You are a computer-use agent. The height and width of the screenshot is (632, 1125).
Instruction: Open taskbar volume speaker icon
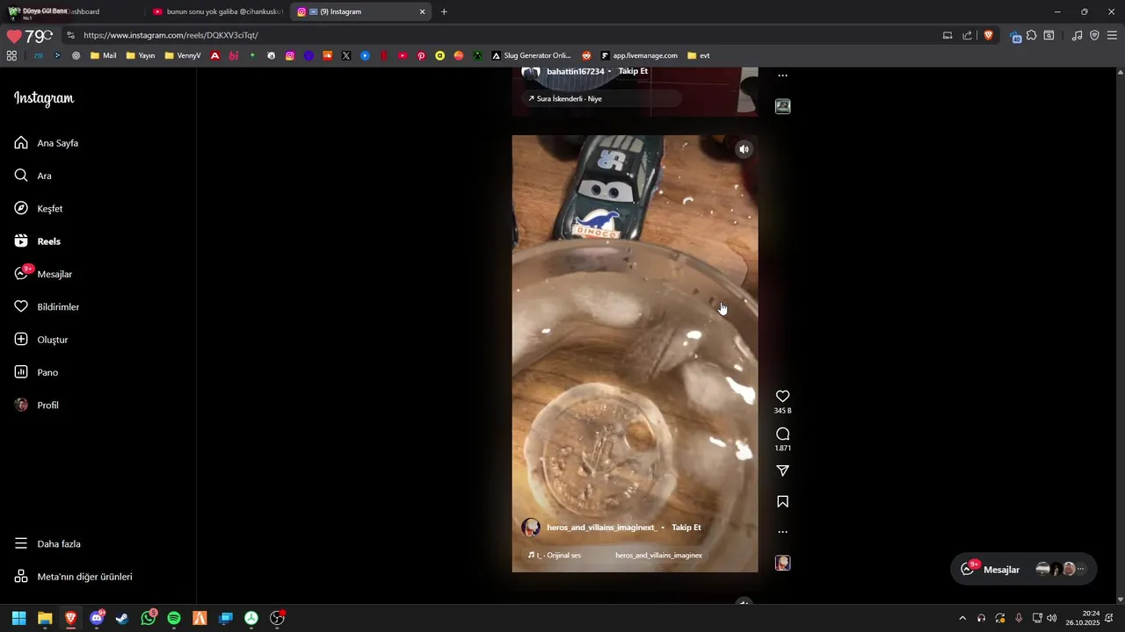tap(1052, 618)
